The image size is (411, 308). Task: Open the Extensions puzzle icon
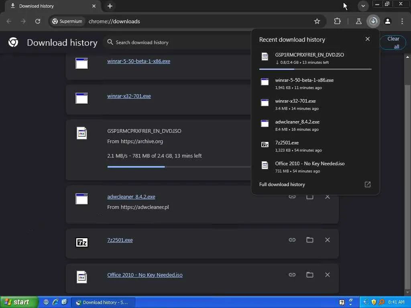coord(337,21)
